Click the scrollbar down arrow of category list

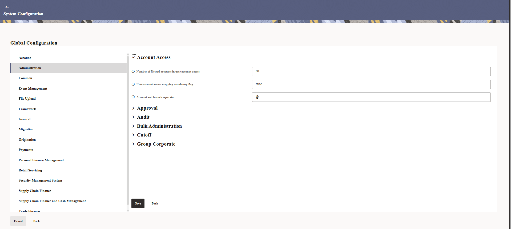pyautogui.click(x=128, y=211)
